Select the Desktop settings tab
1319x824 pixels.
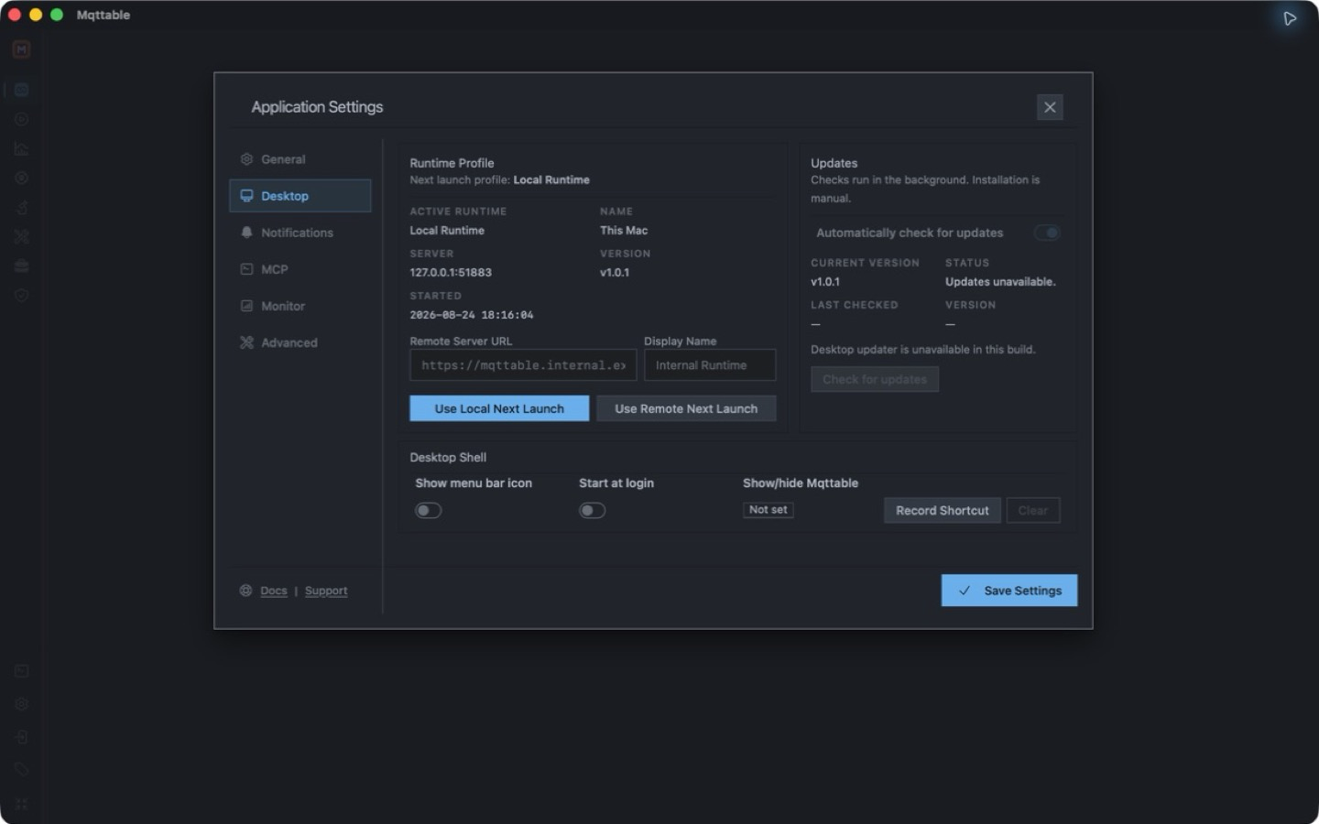(300, 196)
